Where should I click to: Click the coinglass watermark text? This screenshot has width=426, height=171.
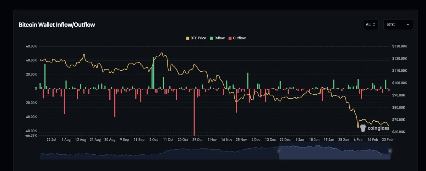[x=378, y=128]
